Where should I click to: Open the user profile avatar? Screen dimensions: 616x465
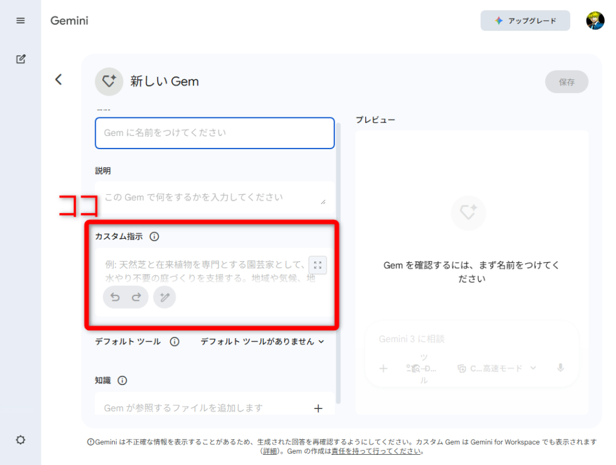coord(595,20)
